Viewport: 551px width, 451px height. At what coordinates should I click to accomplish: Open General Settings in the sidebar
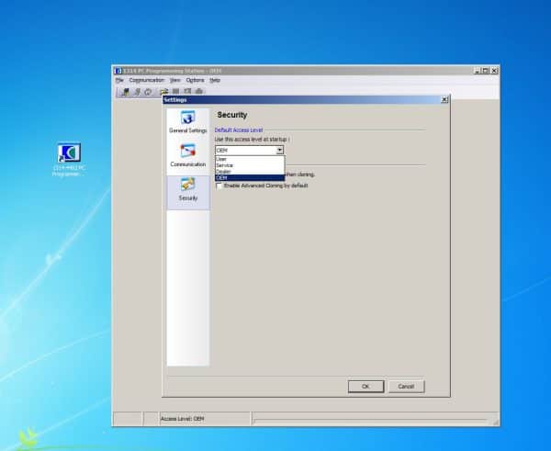(x=187, y=122)
